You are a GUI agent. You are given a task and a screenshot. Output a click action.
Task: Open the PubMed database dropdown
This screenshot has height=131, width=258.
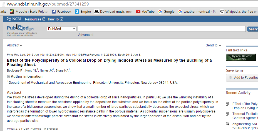tap(62, 29)
